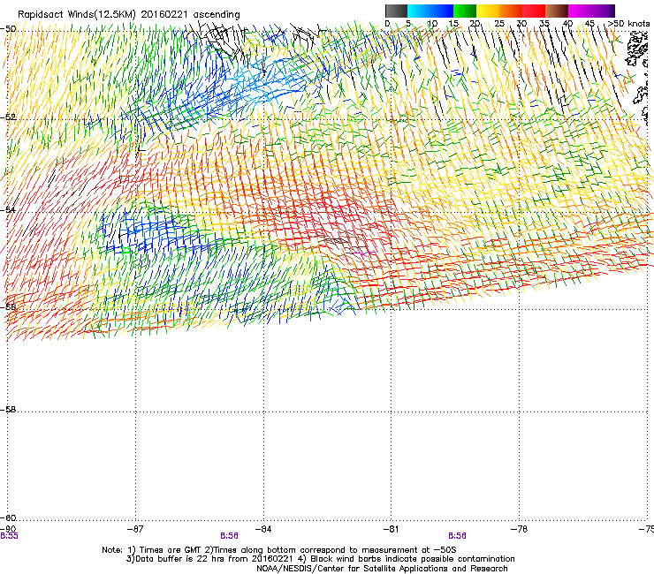
Task: Click the magenta 40-45 knots color segment
Action: click(x=580, y=11)
